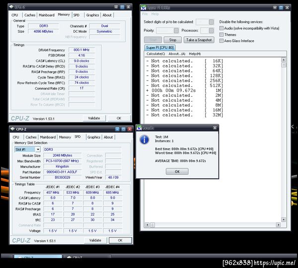Click the greyed Start button

pyautogui.click(x=153, y=40)
